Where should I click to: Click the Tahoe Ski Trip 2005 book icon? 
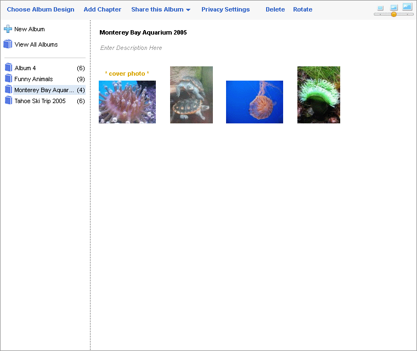click(9, 100)
